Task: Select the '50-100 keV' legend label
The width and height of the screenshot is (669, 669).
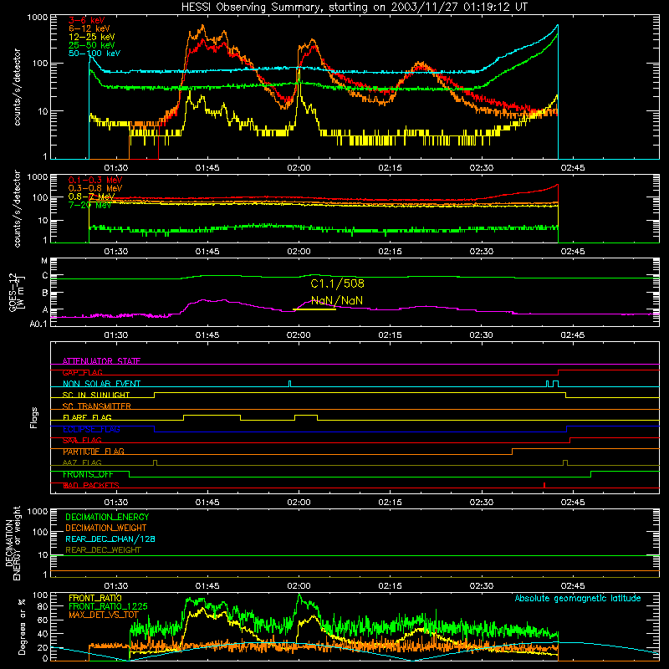Action: pyautogui.click(x=94, y=53)
